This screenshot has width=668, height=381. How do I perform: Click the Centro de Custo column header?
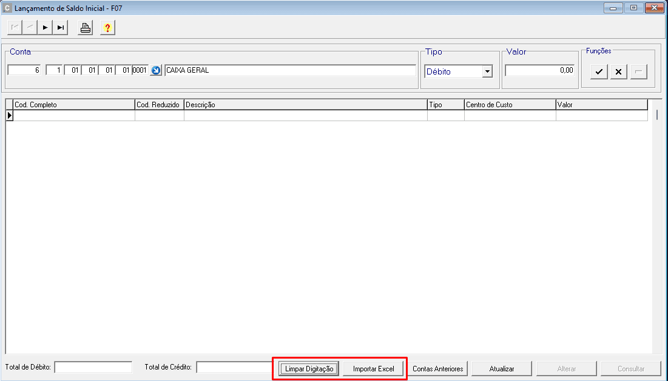click(510, 105)
